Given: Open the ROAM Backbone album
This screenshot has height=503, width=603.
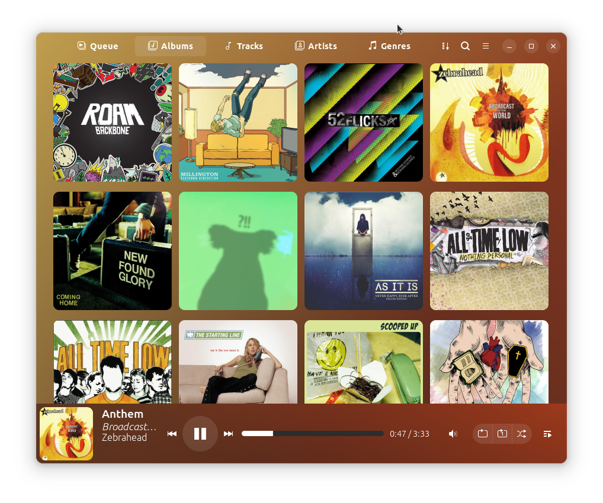Looking at the screenshot, I should [112, 122].
